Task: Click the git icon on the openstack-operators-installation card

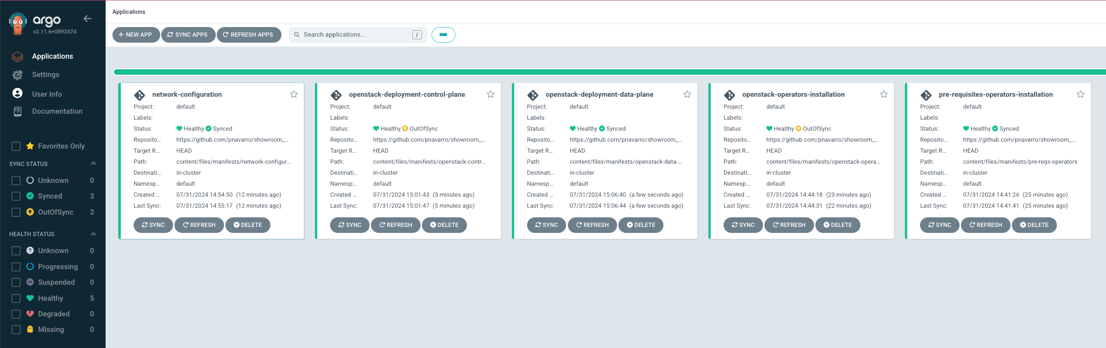Action: coord(730,95)
